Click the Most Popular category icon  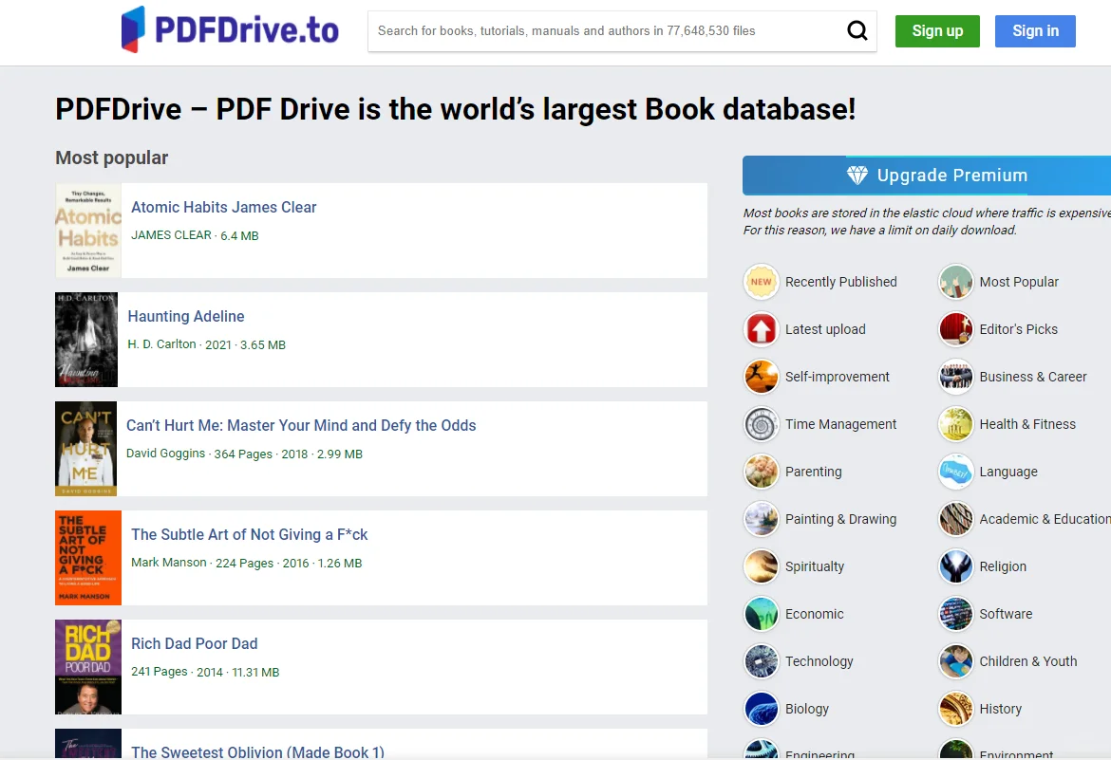click(x=956, y=282)
